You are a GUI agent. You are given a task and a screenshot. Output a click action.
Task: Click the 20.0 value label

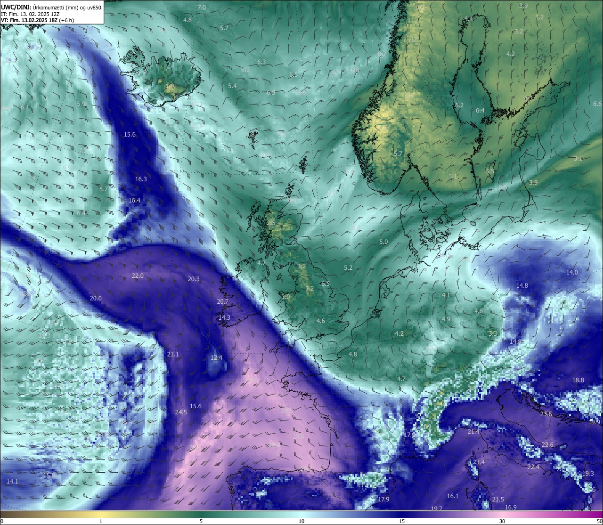pyautogui.click(x=96, y=298)
